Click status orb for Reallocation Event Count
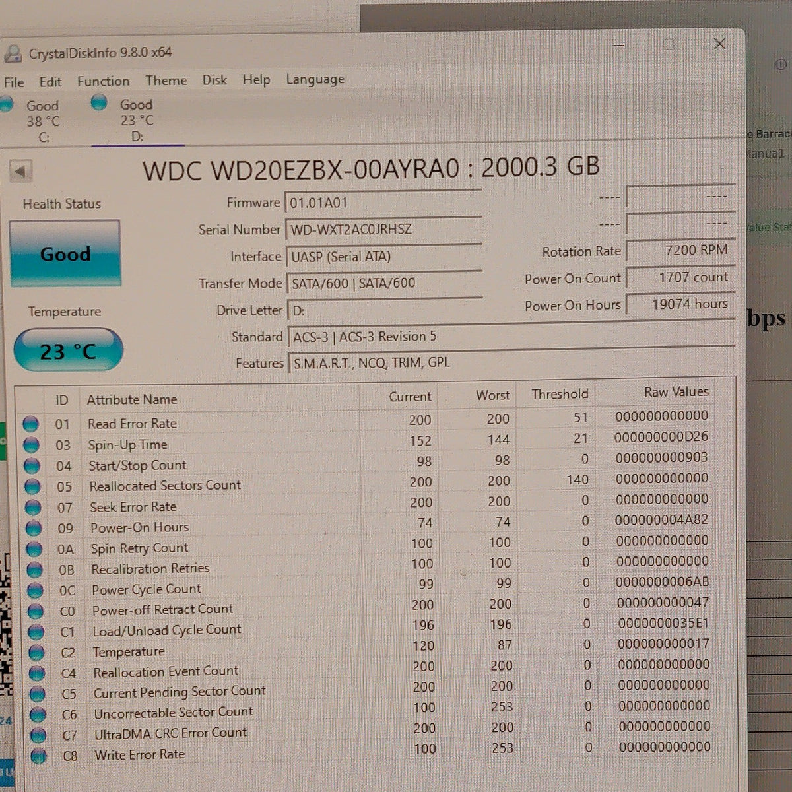This screenshot has height=792, width=792. click(x=38, y=673)
